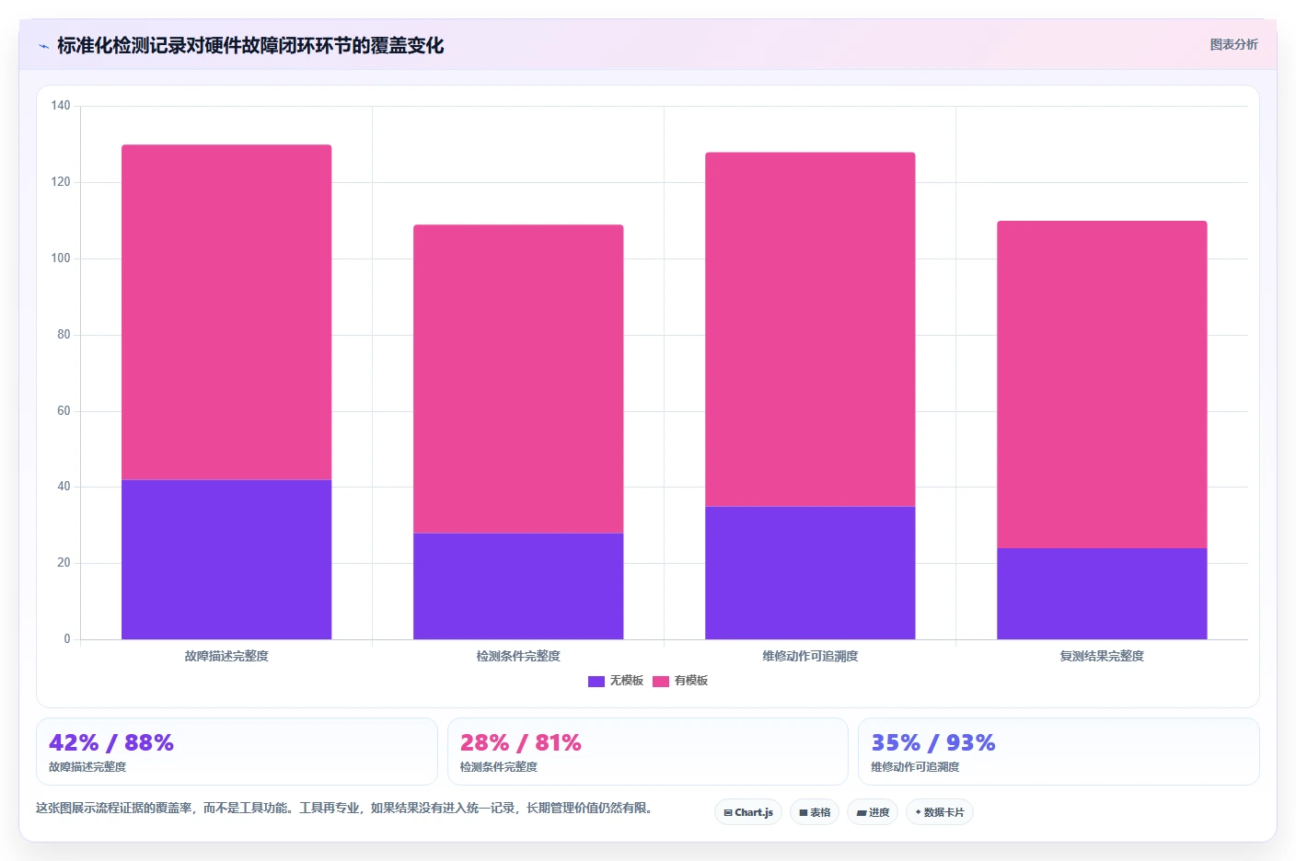Click the 检测条件完整度 caption in second stat card
This screenshot has height=861, width=1296.
click(x=499, y=766)
